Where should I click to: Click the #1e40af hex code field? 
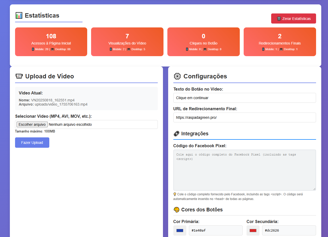(x=216, y=230)
